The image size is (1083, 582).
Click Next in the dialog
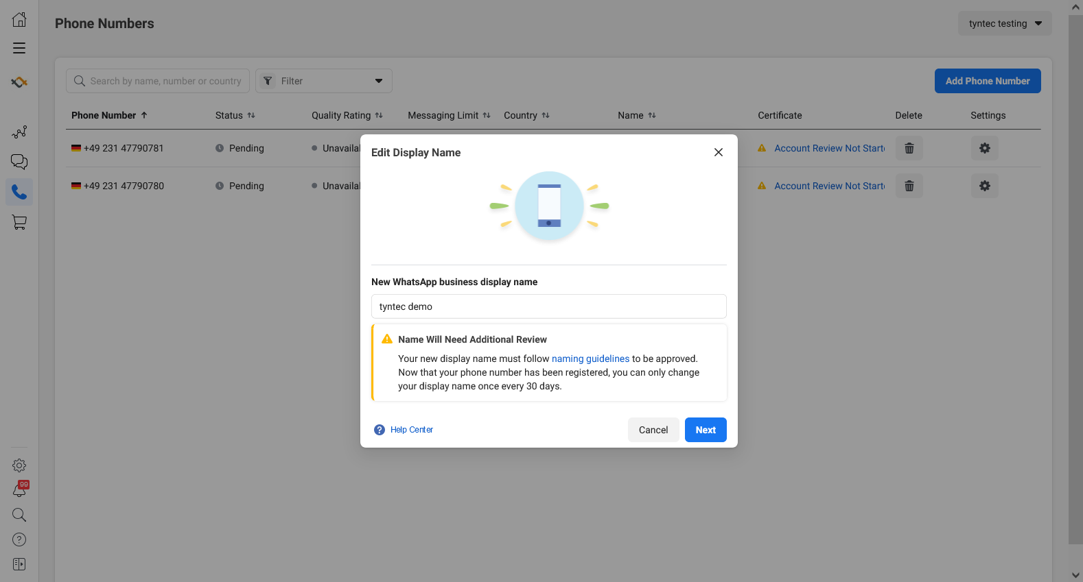click(706, 430)
